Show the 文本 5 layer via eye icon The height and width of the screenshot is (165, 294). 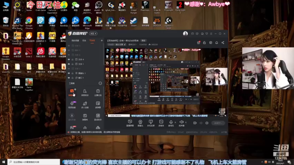click(69, 45)
